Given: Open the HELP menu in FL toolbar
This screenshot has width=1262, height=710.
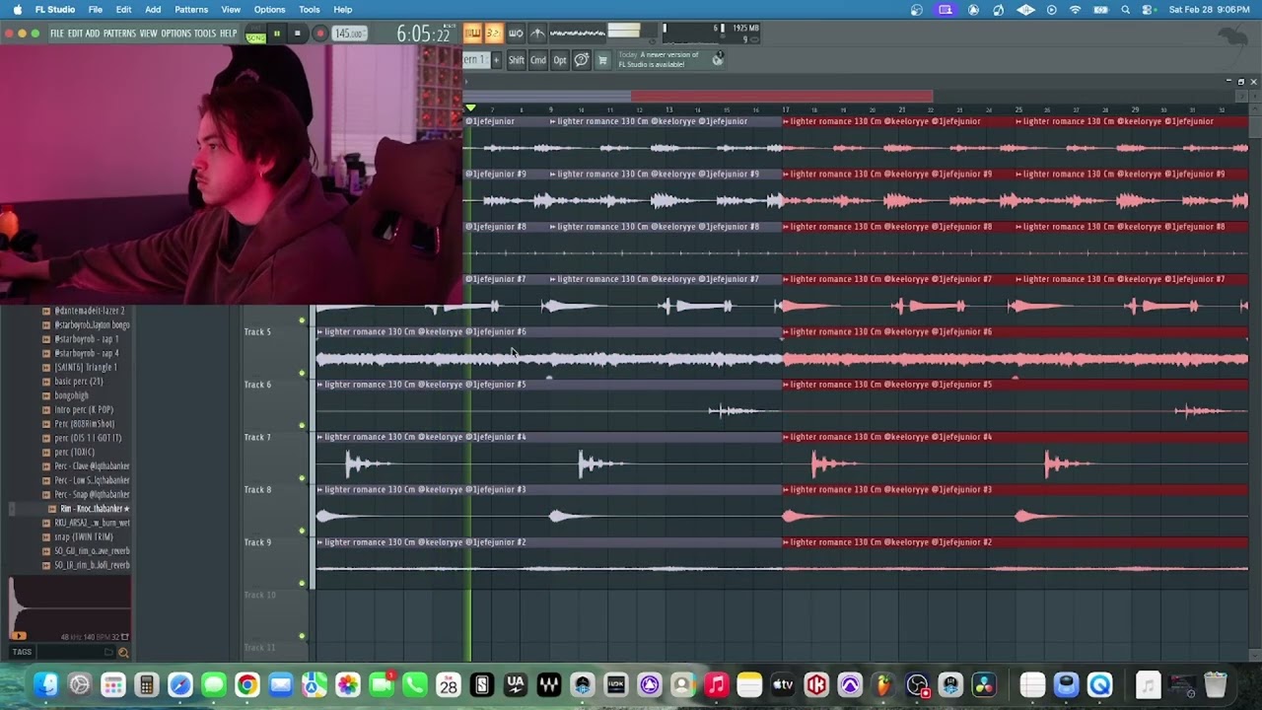Looking at the screenshot, I should click(228, 34).
